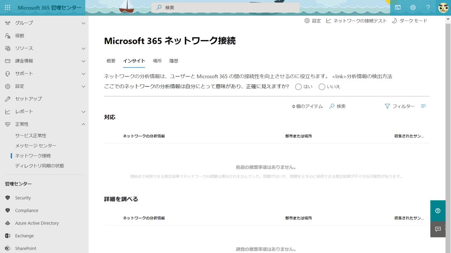Open the app launcher waffle icon
The width and height of the screenshot is (451, 253).
click(x=8, y=7)
